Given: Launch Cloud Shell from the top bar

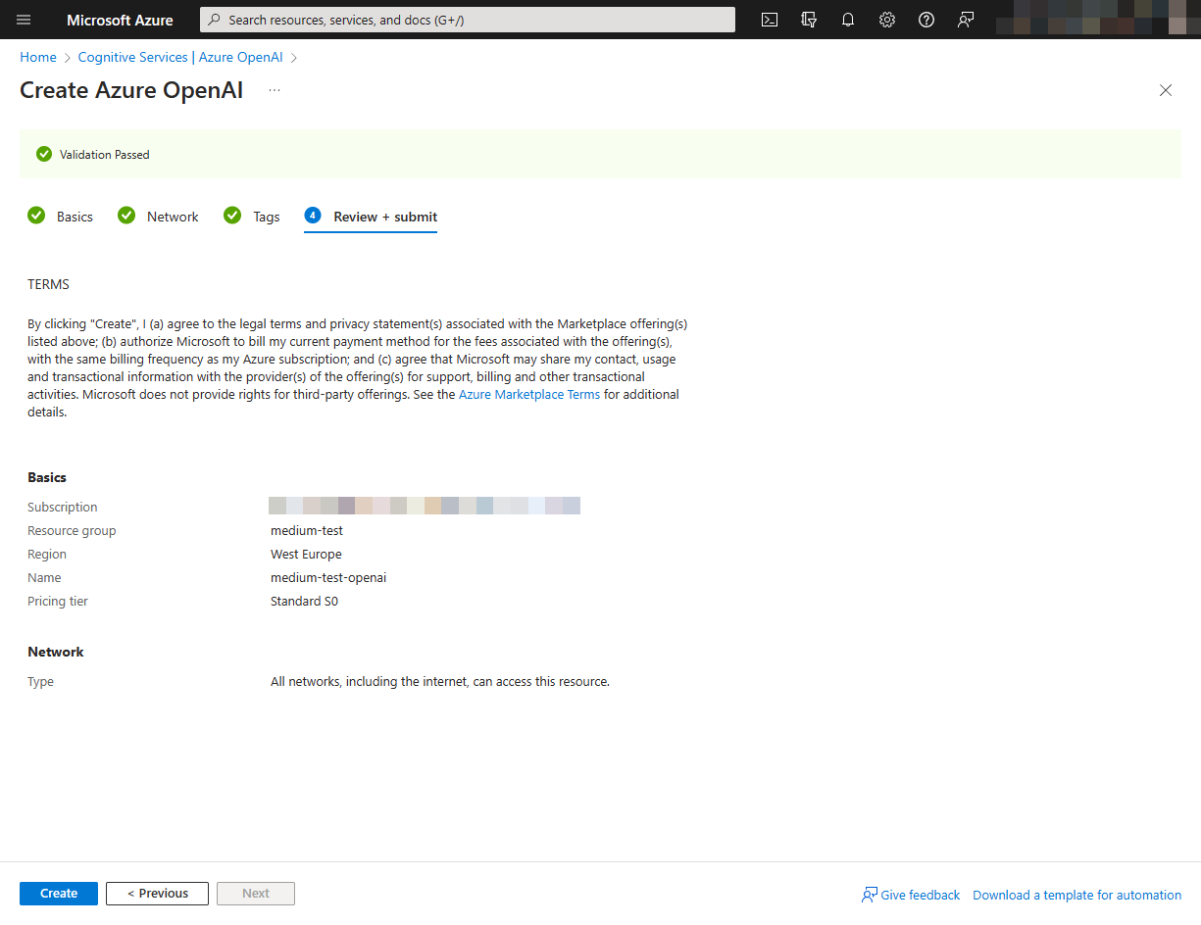Looking at the screenshot, I should pos(770,20).
